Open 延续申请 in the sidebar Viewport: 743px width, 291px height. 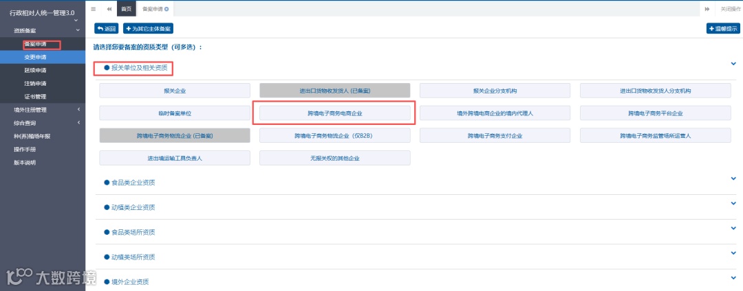(43, 71)
